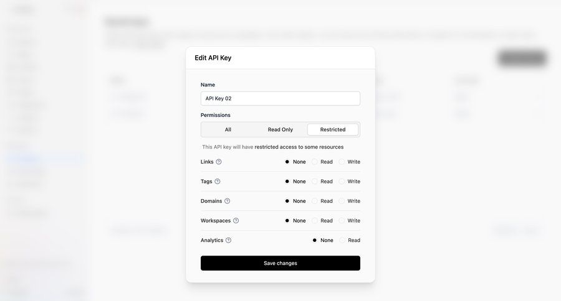Select Write permission for Links
The image size is (561, 301).
pyautogui.click(x=342, y=162)
